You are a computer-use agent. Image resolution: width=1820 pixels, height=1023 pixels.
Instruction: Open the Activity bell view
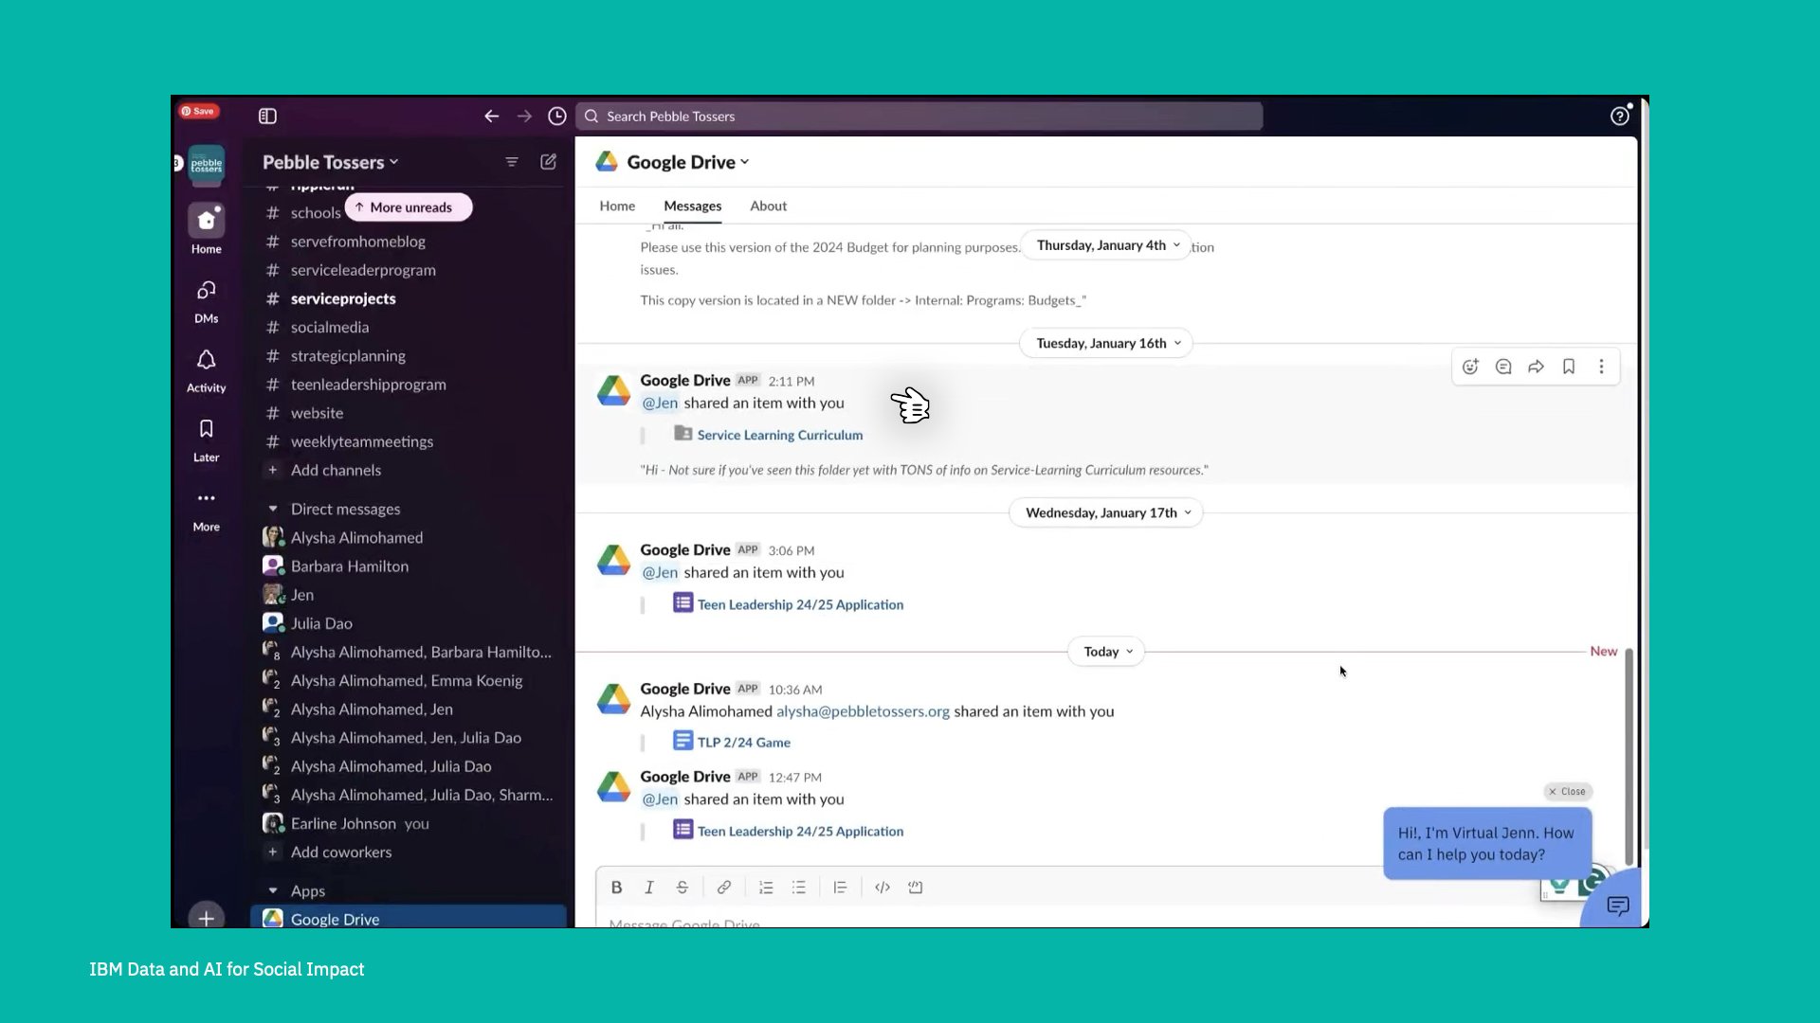[207, 370]
